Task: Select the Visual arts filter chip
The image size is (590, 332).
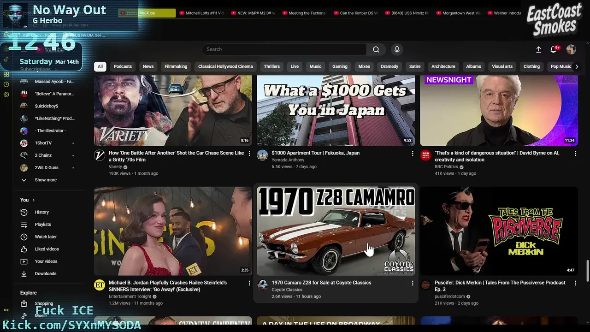Action: coord(502,66)
